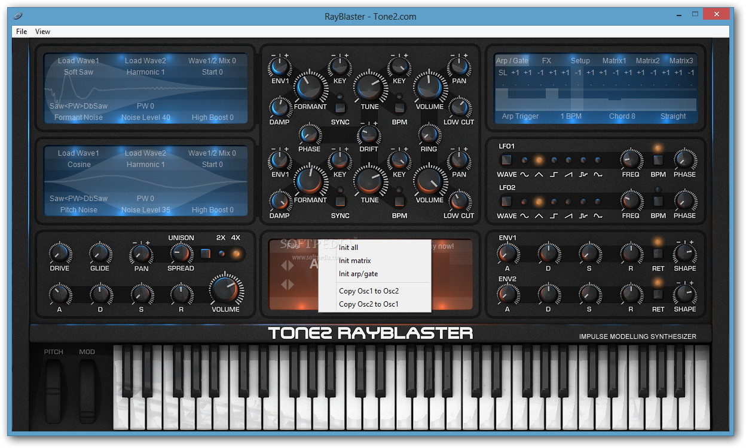Click the MOD wheel

(x=87, y=391)
